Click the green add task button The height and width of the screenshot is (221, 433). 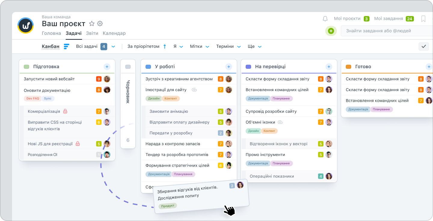point(331,31)
